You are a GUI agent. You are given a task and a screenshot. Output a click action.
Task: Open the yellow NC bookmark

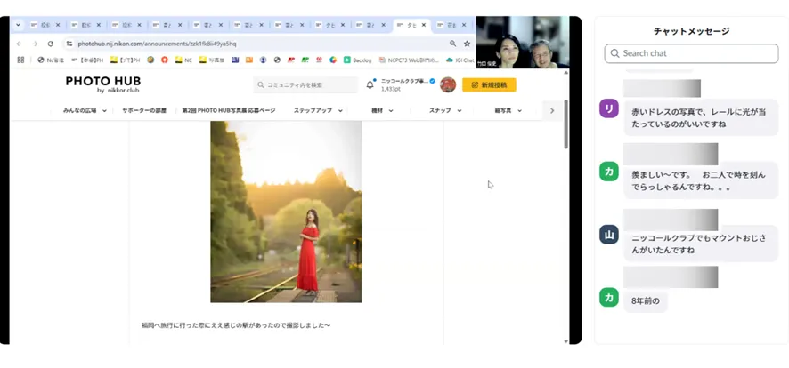coord(183,60)
